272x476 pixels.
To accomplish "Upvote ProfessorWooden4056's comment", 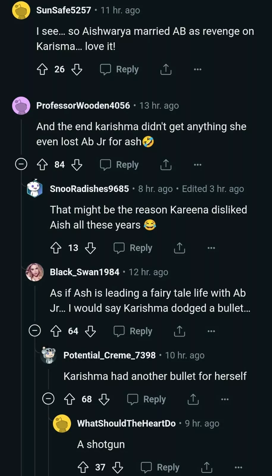I will coord(42,165).
